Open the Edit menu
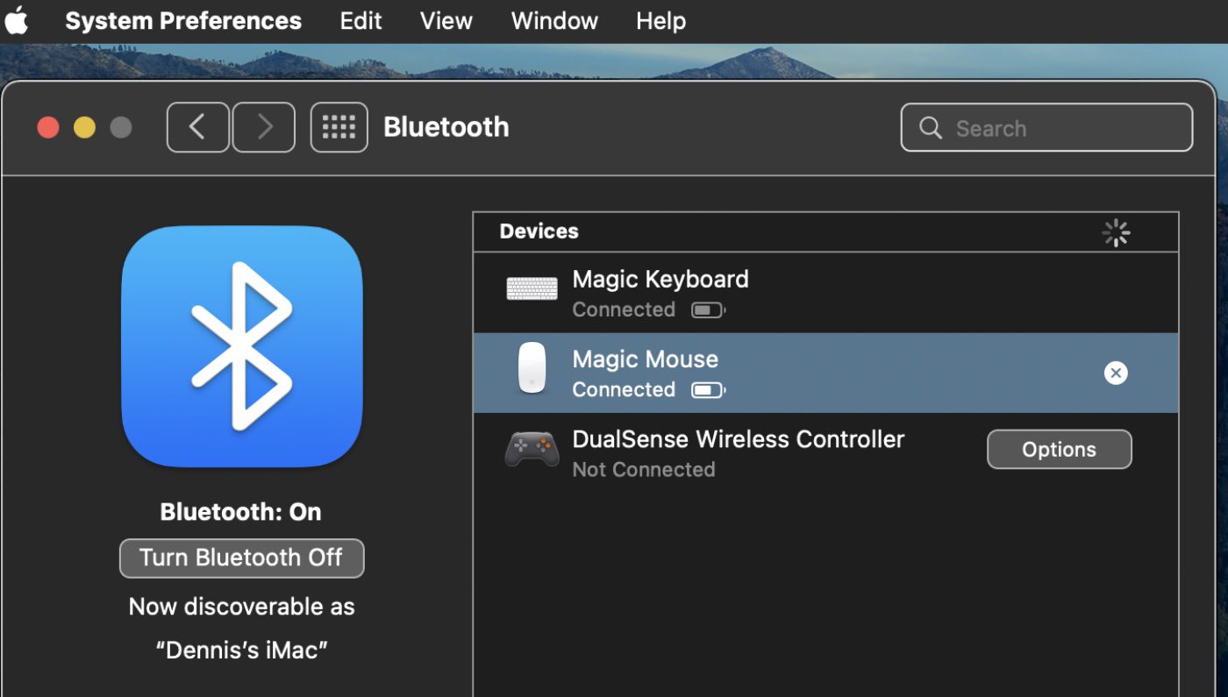The height and width of the screenshot is (697, 1228). (x=361, y=21)
